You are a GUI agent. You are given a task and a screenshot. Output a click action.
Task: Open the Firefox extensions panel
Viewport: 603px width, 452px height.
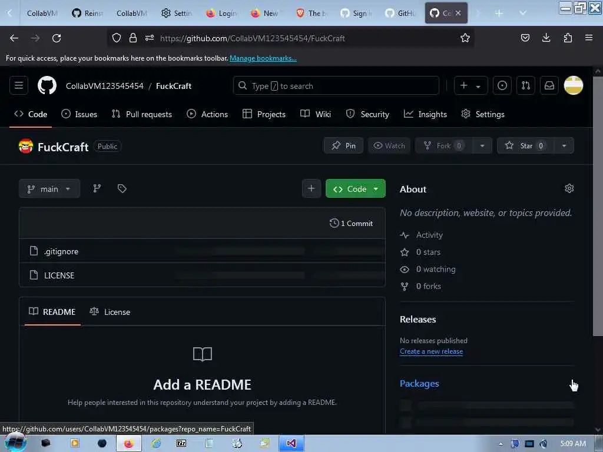568,38
